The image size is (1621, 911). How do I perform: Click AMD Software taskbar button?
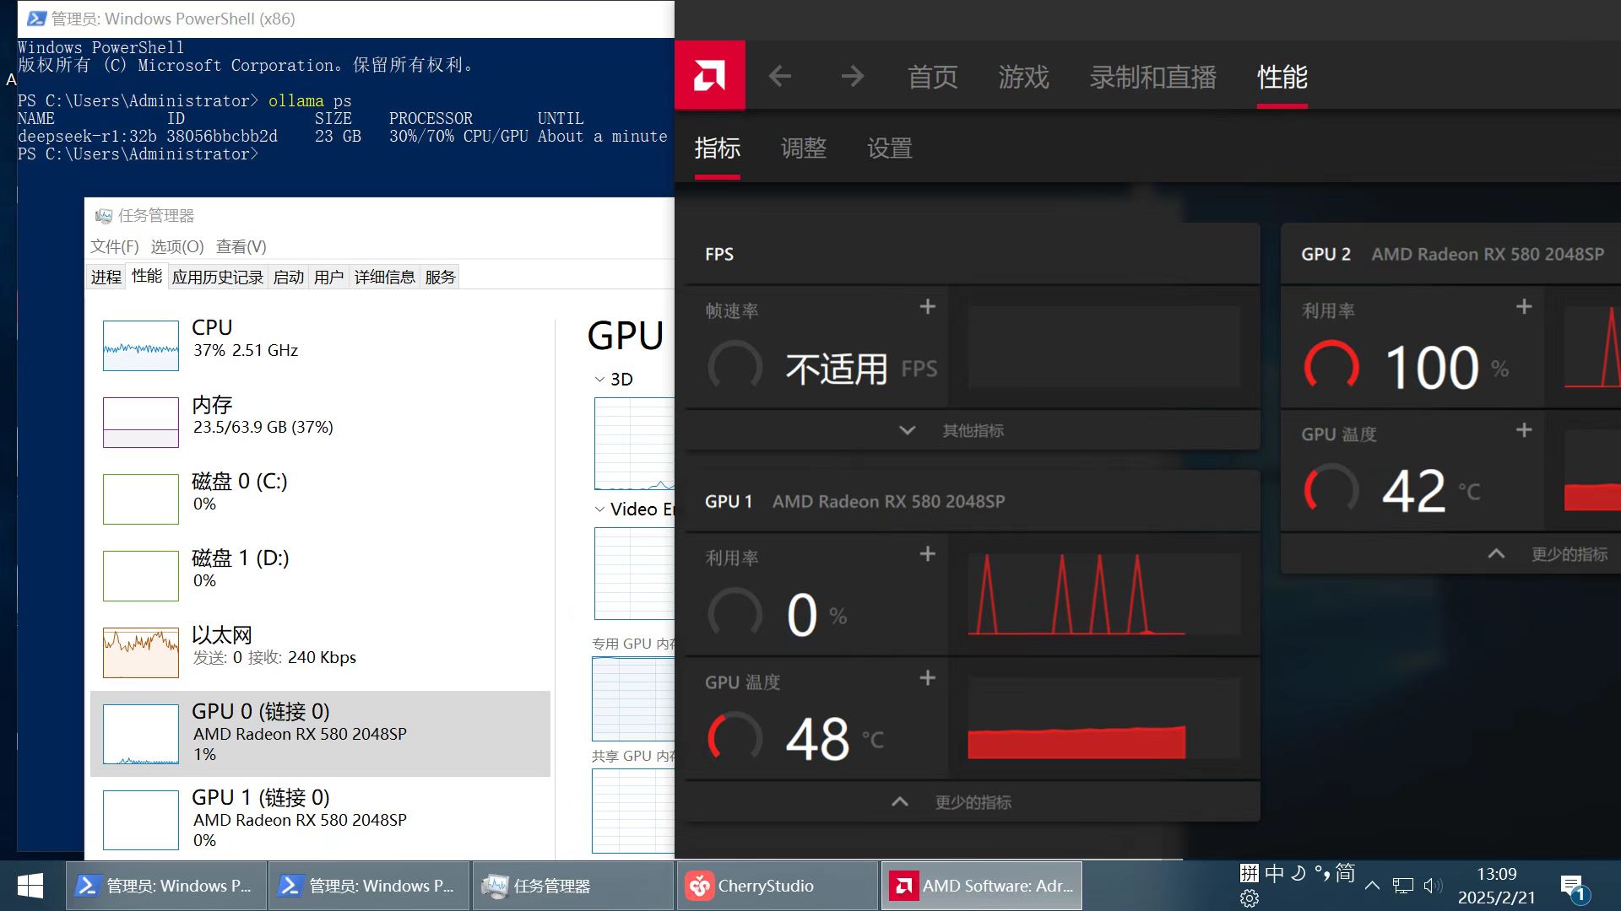coord(982,886)
